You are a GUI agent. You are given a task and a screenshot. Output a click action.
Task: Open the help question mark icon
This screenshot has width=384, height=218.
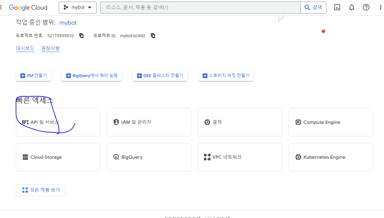pos(366,7)
